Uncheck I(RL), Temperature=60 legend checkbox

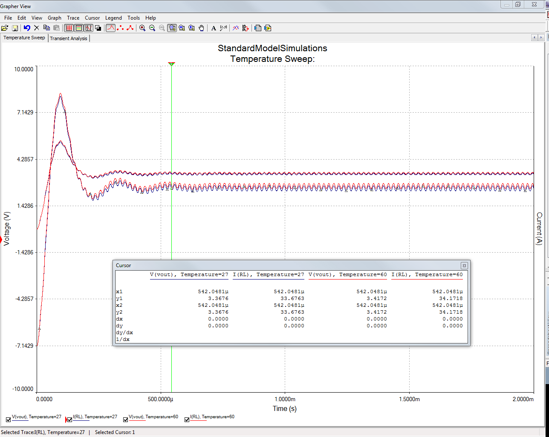tap(187, 420)
